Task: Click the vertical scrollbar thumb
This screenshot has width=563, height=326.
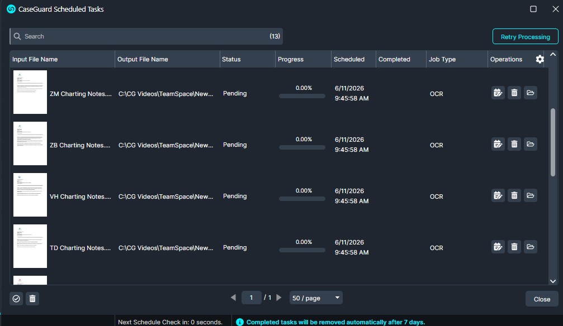Action: click(553, 142)
